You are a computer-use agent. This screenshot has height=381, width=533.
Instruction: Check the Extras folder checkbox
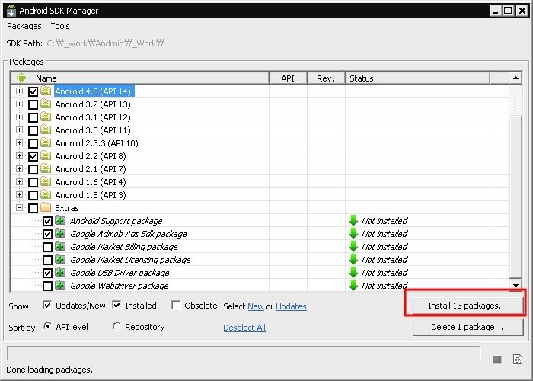click(x=33, y=208)
